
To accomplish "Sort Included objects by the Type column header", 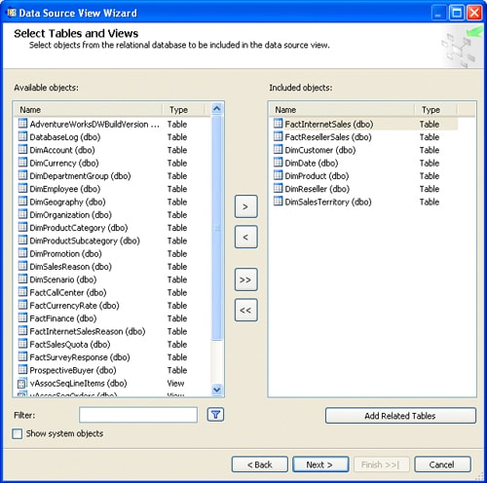I will coord(435,110).
